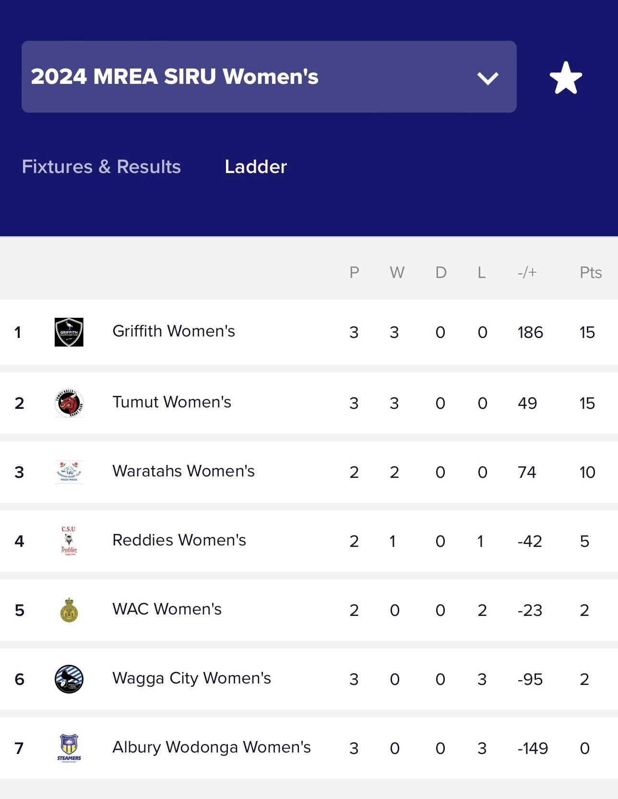Select the WAC Women's team name

pos(167,609)
